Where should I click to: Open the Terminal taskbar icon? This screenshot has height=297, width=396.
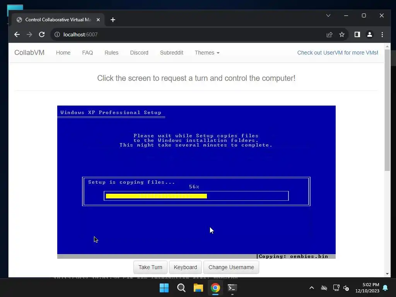[232, 288]
